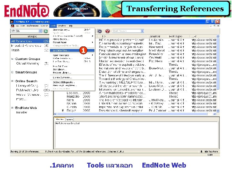Select the Marzello 2008 reference row
The height and width of the screenshot is (174, 232).
click(x=135, y=96)
